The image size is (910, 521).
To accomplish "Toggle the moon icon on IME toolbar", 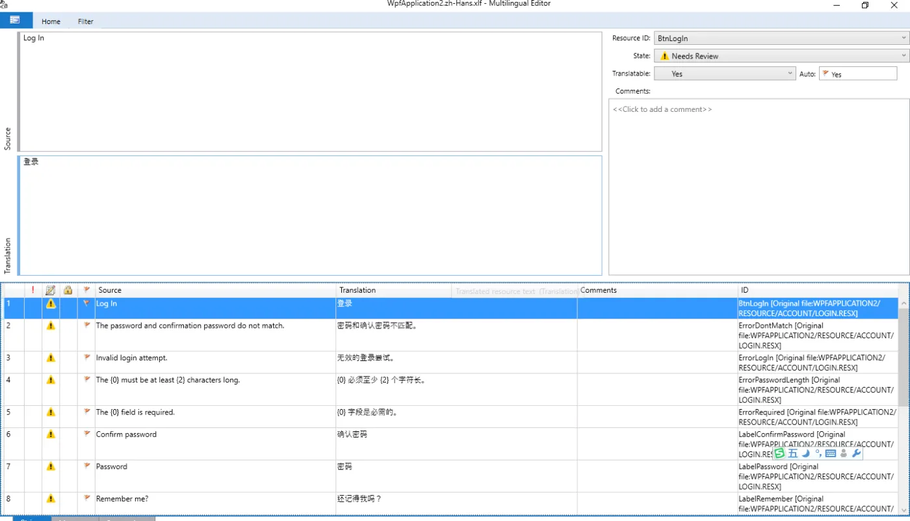I will point(806,453).
